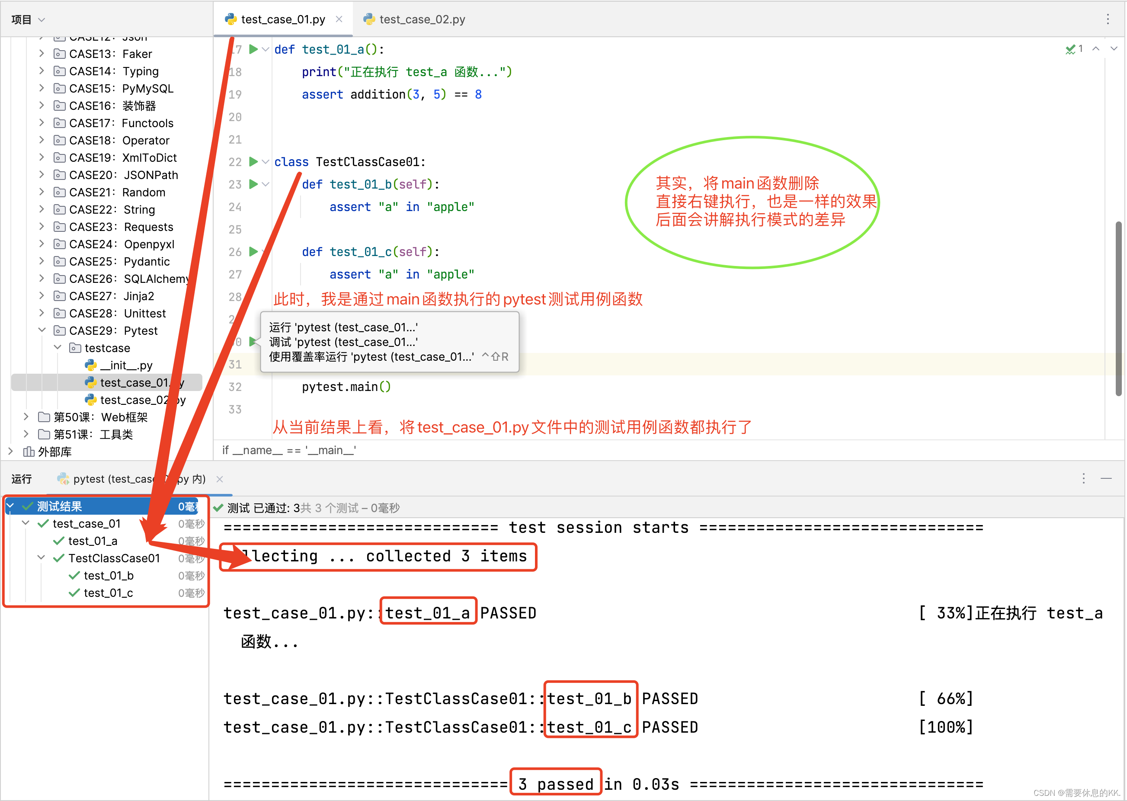Collapse CASE29: Pytest folder
The width and height of the screenshot is (1127, 801).
(42, 330)
